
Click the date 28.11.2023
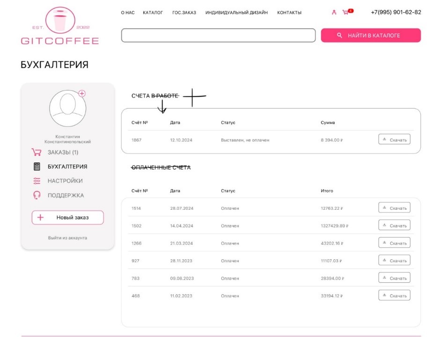181,261
